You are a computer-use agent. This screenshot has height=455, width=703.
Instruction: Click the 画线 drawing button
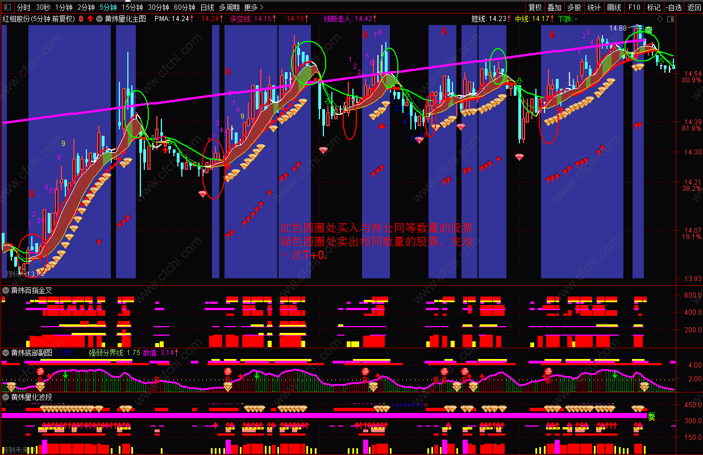tap(614, 8)
